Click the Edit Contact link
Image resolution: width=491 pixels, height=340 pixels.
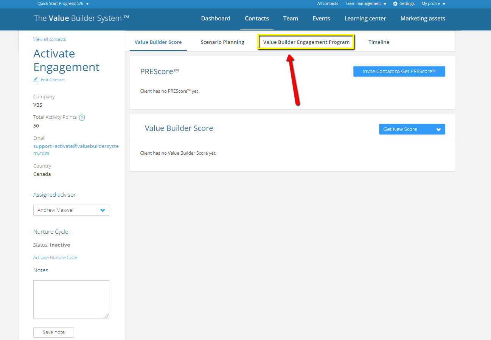coord(53,80)
